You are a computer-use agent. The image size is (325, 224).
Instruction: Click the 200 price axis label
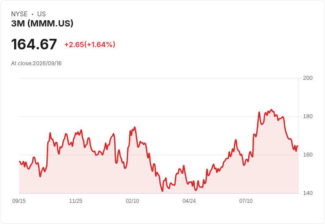pos(308,78)
